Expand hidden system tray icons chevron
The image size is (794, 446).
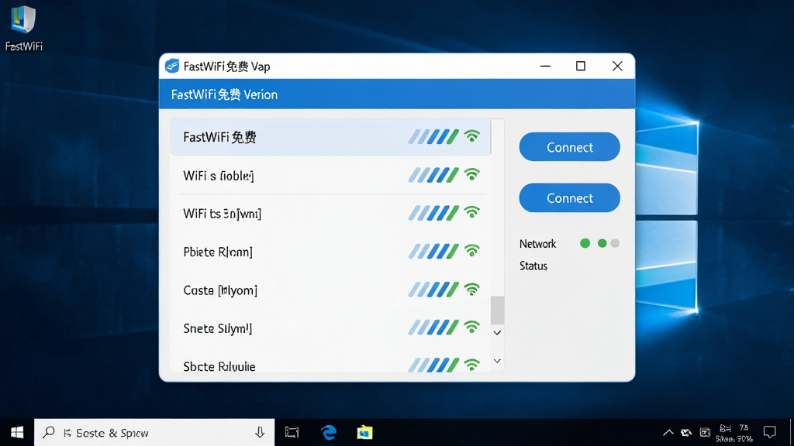pyautogui.click(x=668, y=432)
